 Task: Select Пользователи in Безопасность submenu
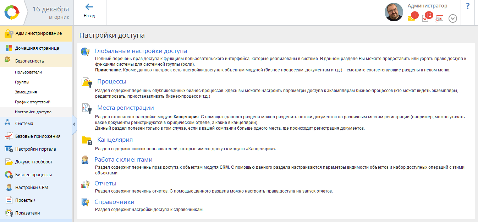pos(28,72)
